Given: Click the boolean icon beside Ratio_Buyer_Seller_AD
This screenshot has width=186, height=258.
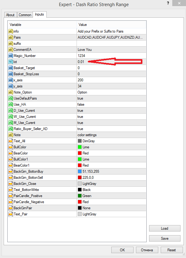Looking at the screenshot, I should (10, 129).
